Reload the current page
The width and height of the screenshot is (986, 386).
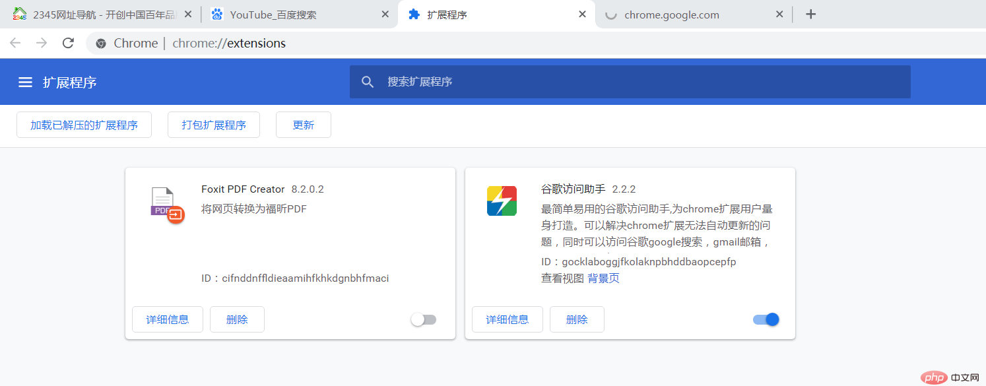pos(68,42)
